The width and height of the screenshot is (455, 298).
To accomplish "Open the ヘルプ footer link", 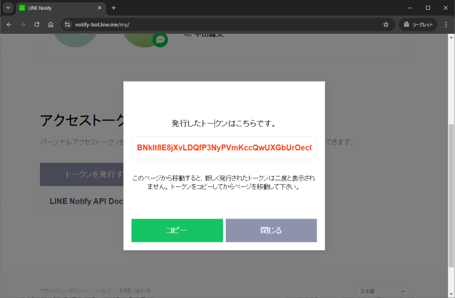I will coord(104,291).
